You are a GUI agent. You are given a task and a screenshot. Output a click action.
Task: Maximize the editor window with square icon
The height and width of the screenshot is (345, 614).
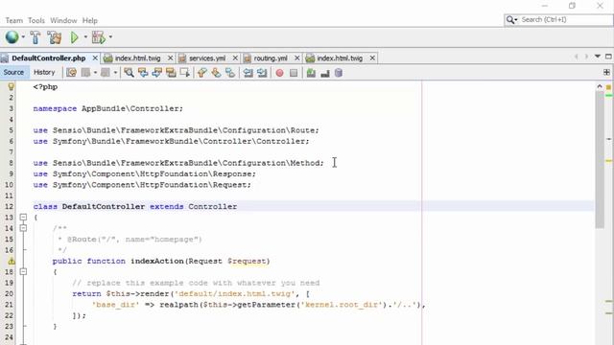coord(608,57)
